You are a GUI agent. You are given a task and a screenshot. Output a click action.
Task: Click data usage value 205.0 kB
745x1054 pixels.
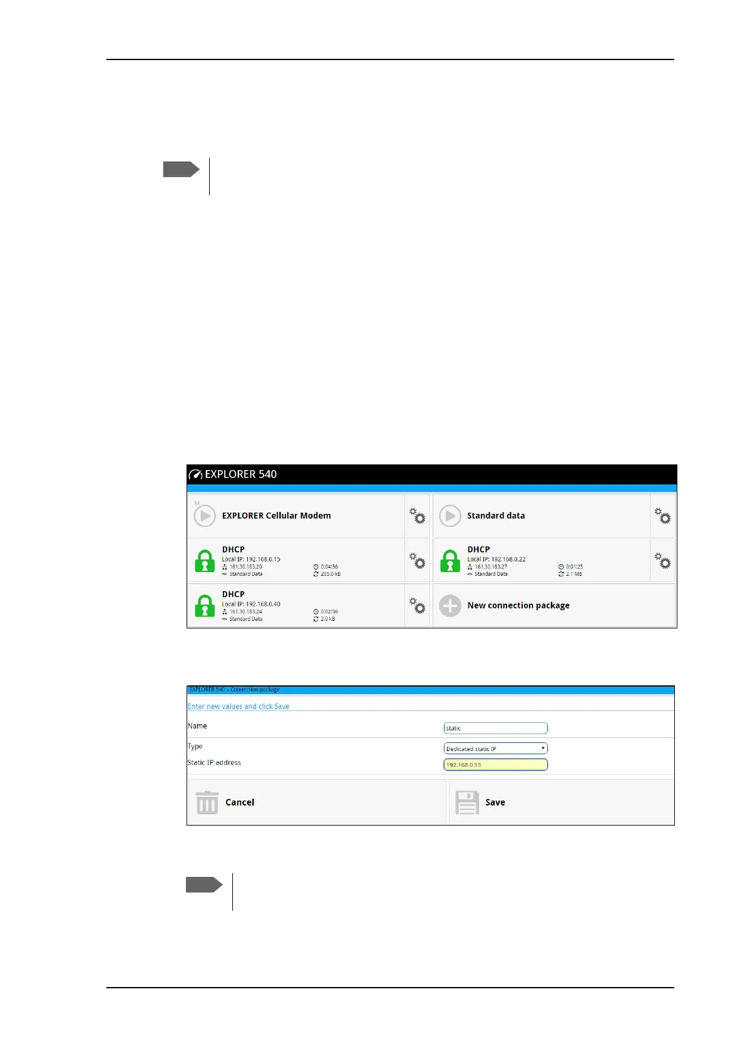[x=331, y=574]
